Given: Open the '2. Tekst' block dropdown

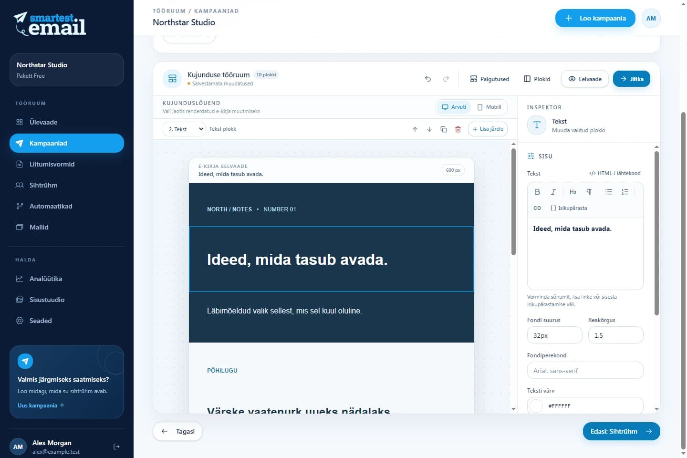Looking at the screenshot, I should click(184, 129).
